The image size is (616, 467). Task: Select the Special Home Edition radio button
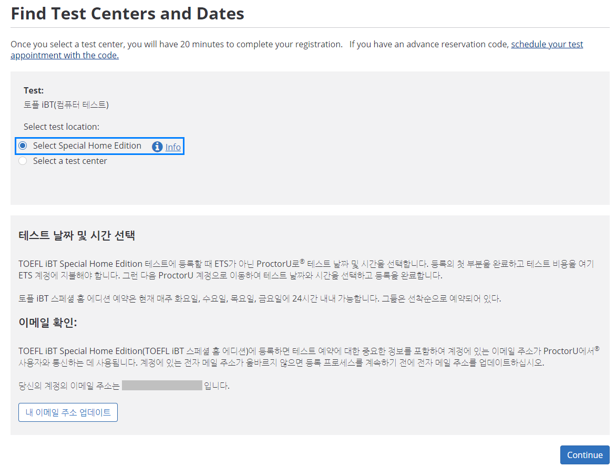pos(23,146)
